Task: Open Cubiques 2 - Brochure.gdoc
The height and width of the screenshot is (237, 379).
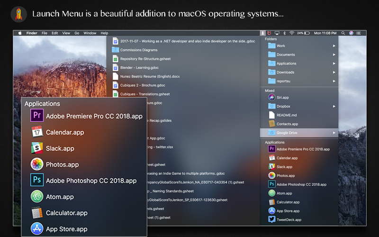Action: point(139,85)
